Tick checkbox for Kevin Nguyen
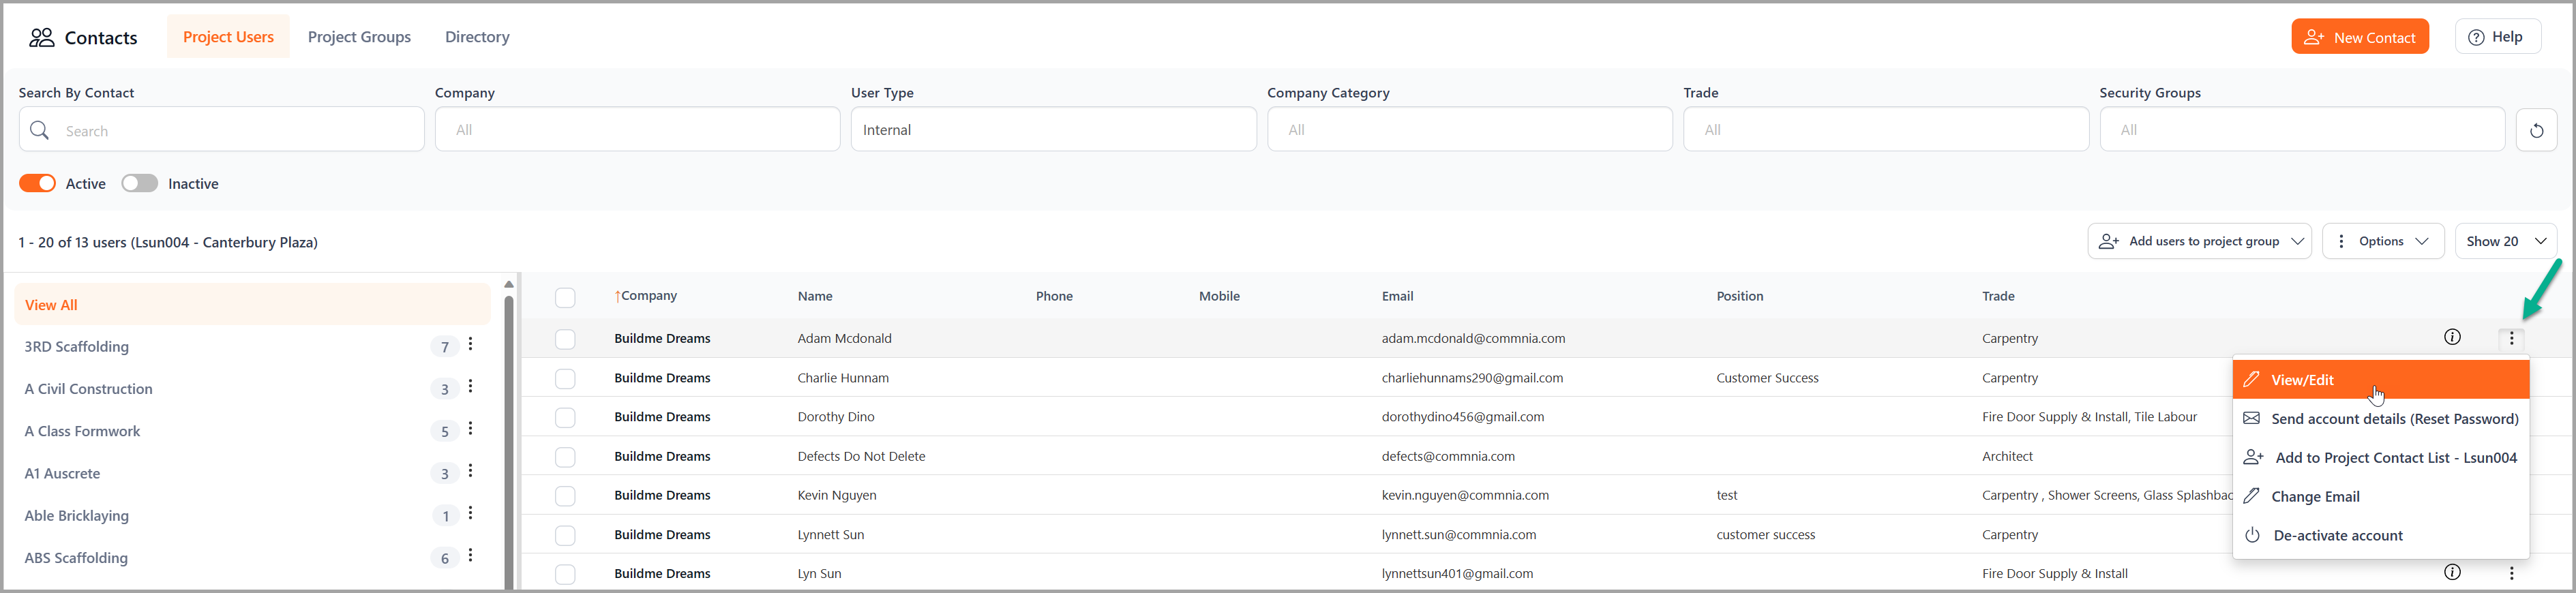The image size is (2576, 593). click(x=565, y=496)
